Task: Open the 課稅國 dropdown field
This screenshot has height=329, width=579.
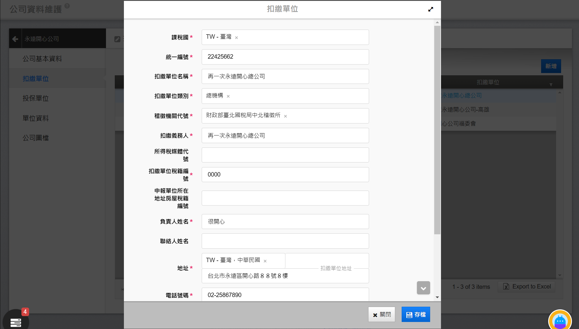Action: coord(302,37)
